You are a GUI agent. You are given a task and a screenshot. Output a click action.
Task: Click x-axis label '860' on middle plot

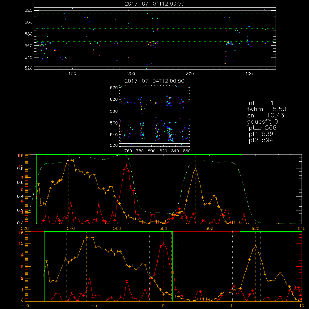point(187,151)
